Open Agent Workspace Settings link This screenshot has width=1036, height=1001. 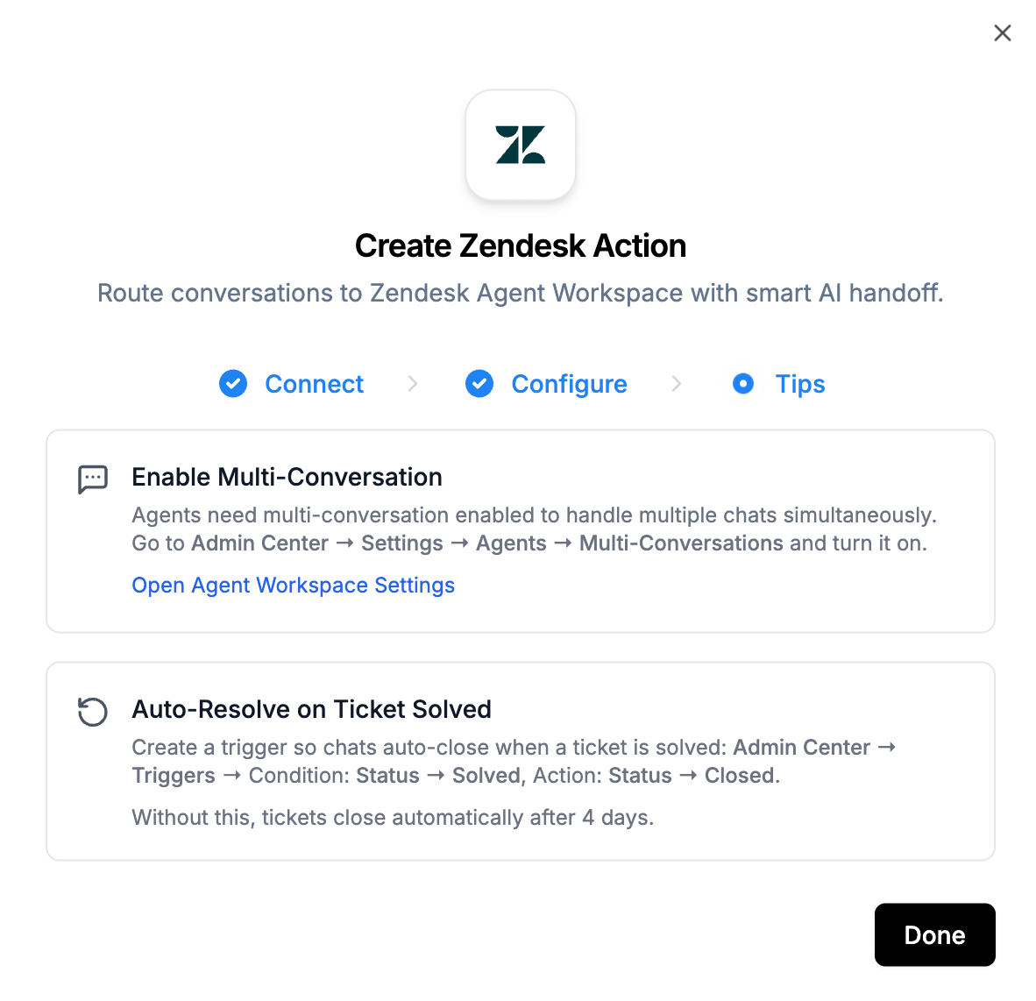point(293,585)
